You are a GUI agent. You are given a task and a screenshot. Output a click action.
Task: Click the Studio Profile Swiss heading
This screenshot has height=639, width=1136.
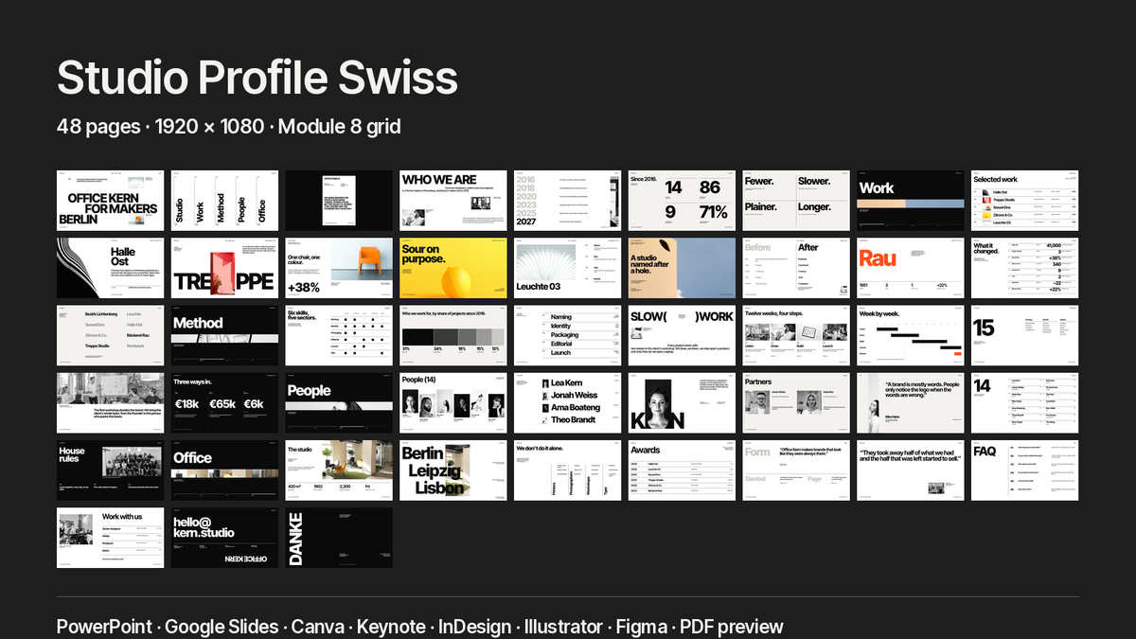click(x=257, y=78)
